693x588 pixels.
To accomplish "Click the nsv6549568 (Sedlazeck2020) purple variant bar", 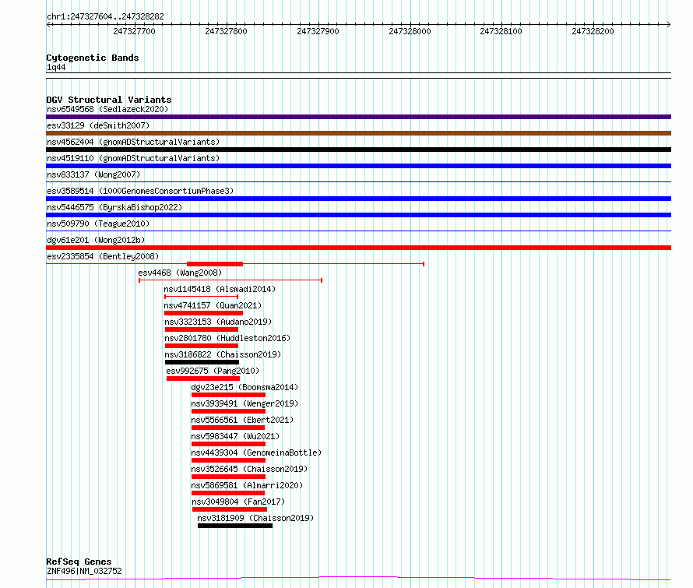I will 358,117.
